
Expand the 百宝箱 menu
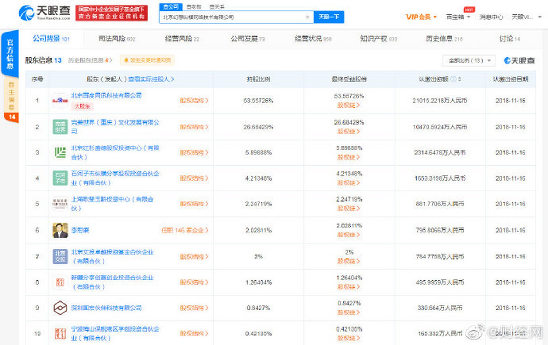coord(458,17)
